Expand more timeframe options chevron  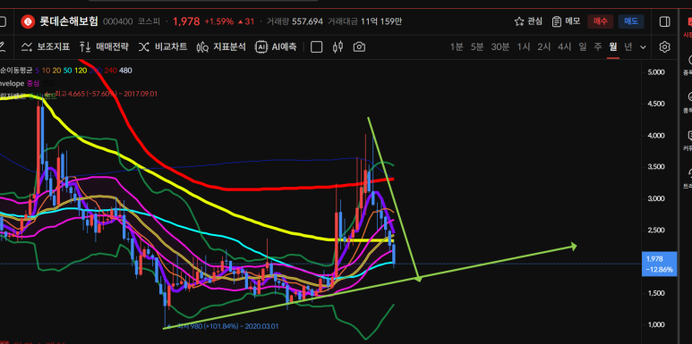click(643, 47)
